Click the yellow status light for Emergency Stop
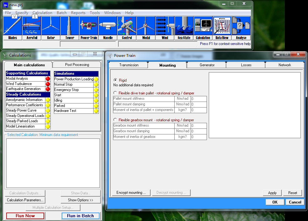Image resolution: width=308 pixels, height=221 pixels. [x=96, y=90]
